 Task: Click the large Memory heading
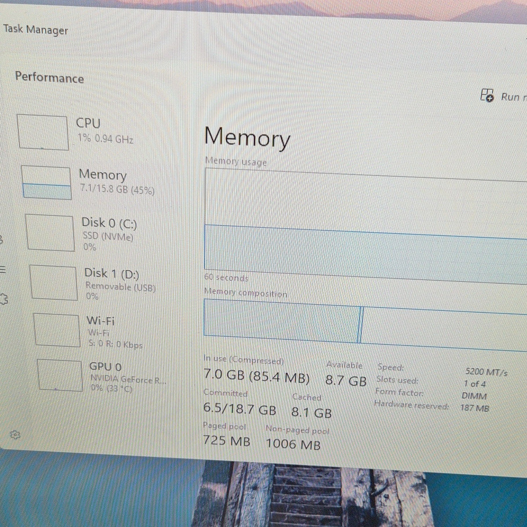click(247, 137)
